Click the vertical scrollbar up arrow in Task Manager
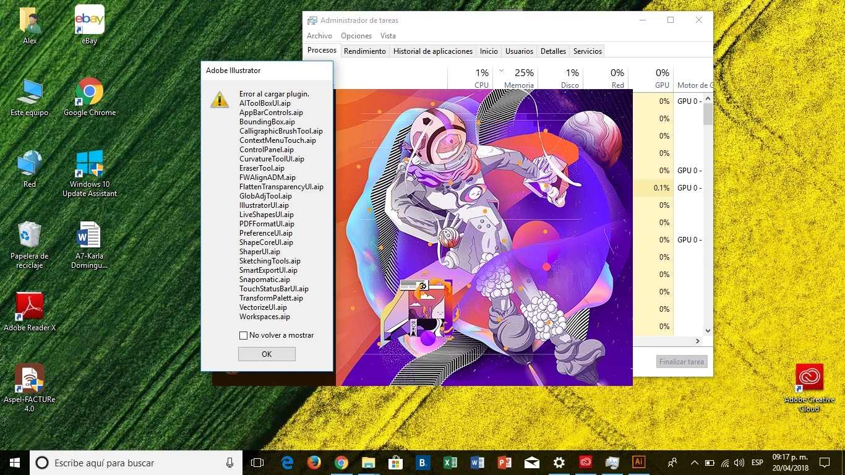The image size is (845, 475). pyautogui.click(x=708, y=98)
